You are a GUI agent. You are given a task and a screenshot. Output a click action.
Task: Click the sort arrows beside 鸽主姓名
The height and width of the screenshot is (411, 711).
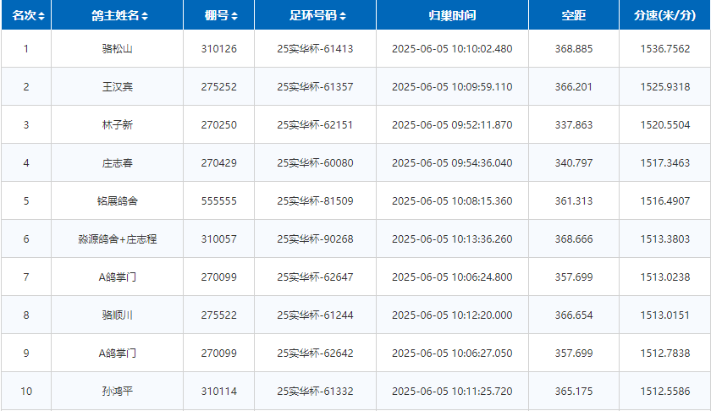coord(145,16)
